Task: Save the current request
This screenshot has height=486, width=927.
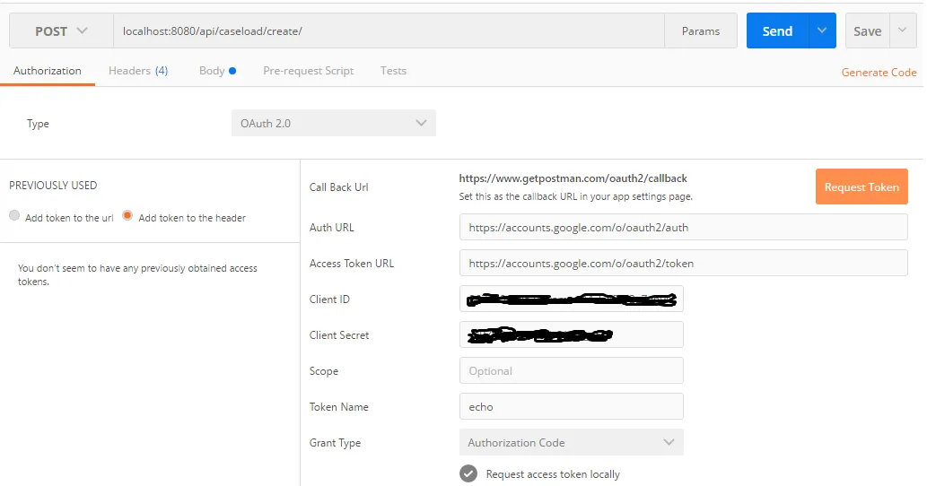Action: pyautogui.click(x=867, y=31)
